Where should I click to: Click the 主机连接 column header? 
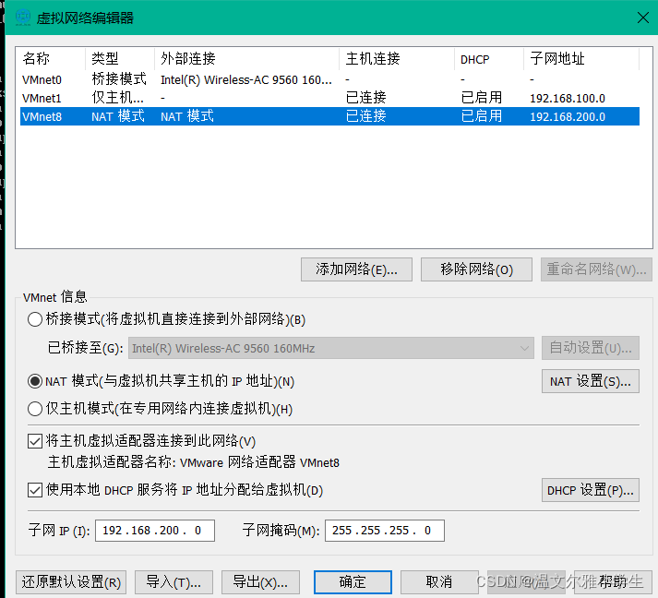[x=397, y=59]
